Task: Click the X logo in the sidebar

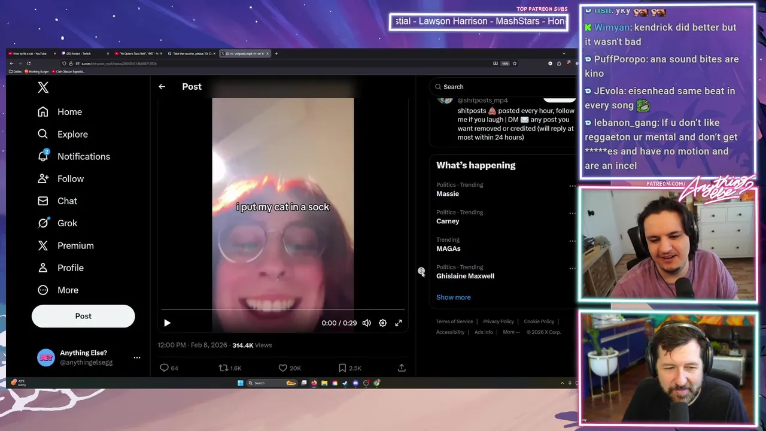Action: (x=43, y=87)
